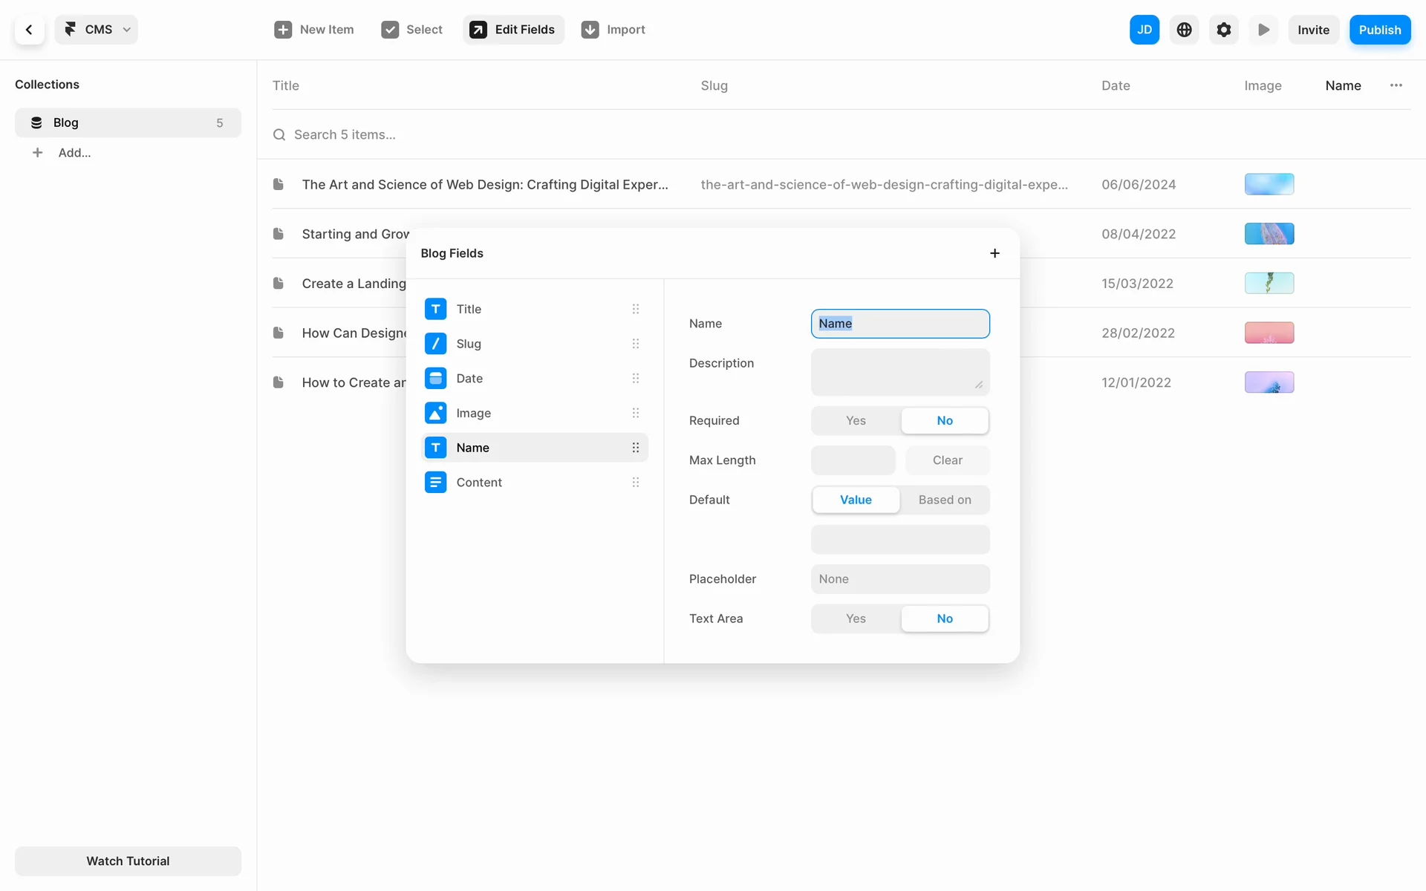Viewport: 1426px width, 891px height.
Task: Click JD user avatar
Action: pos(1144,30)
